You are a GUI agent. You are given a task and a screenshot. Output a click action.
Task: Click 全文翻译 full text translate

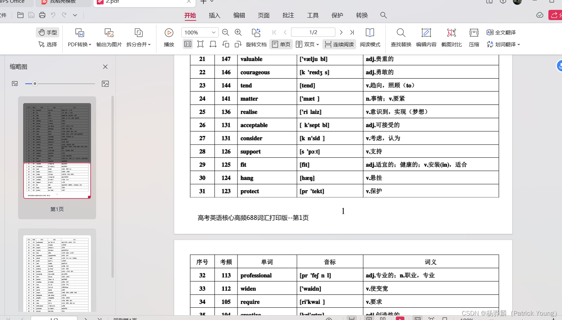coord(501,32)
